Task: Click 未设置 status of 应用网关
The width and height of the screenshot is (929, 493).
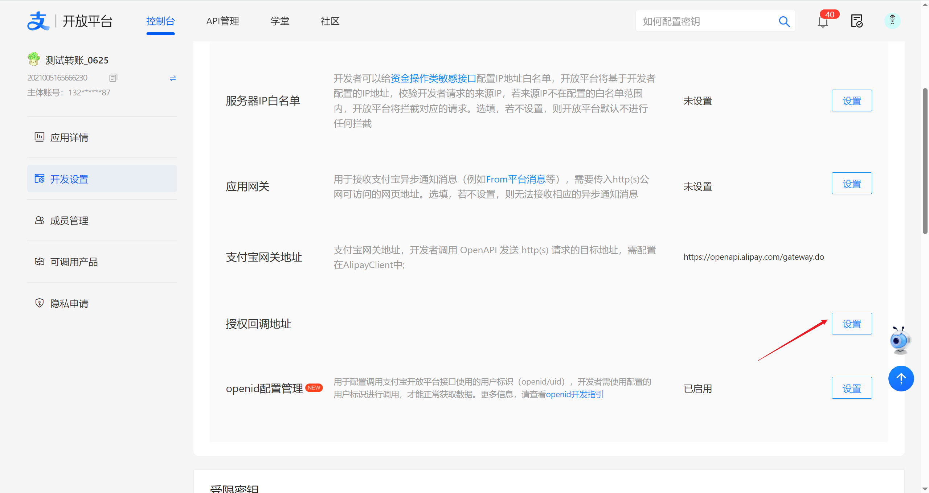Action: 697,186
